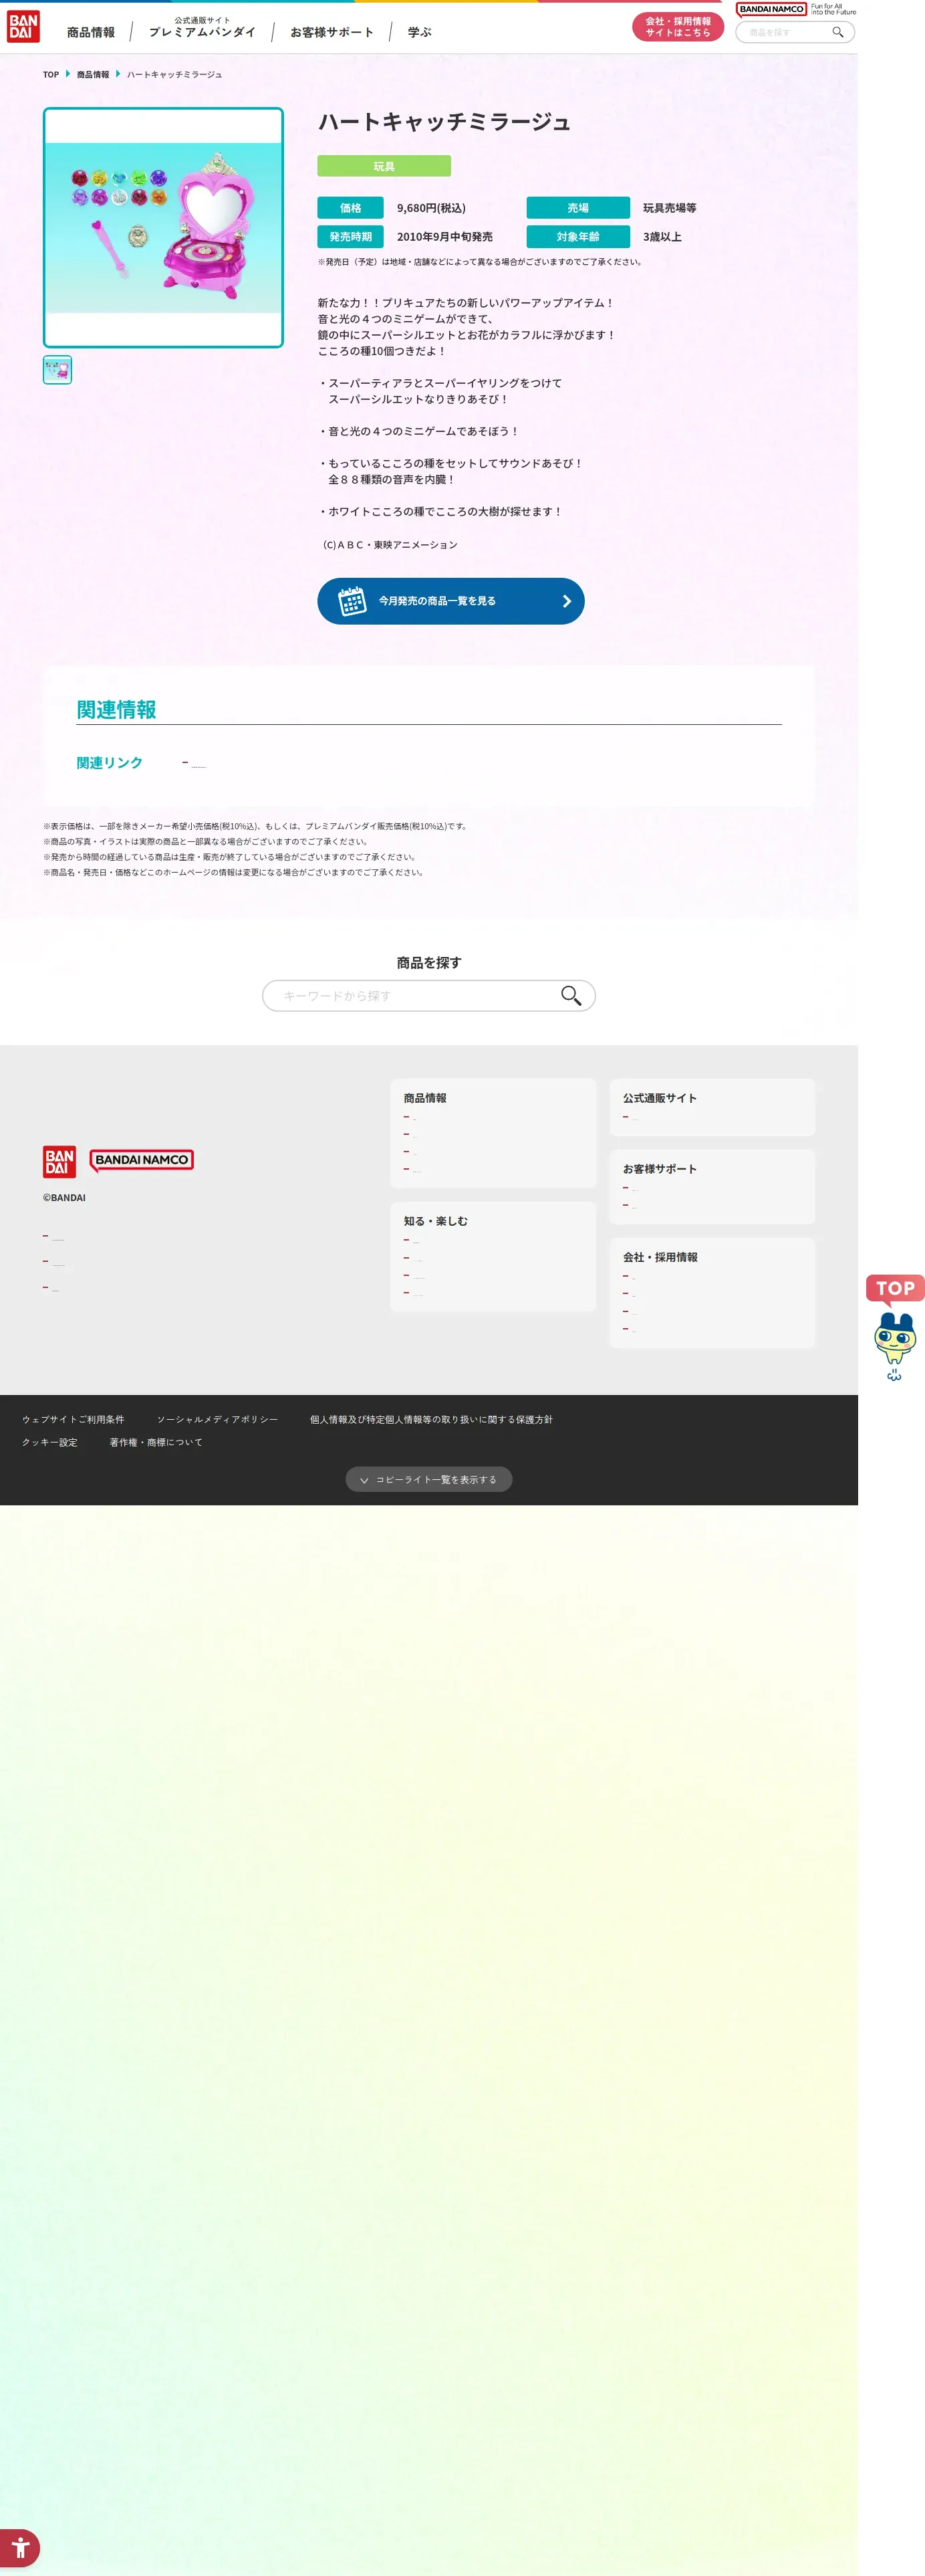Open the プレミアムバンダイ menu item
This screenshot has width=925, height=2576.
pyautogui.click(x=202, y=28)
